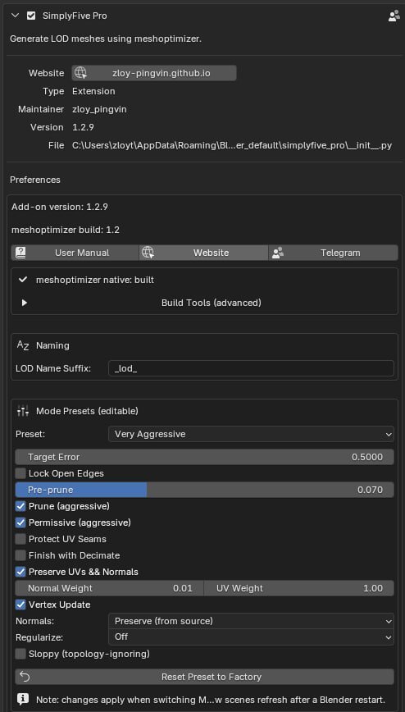
Task: Disable the SimplyFive Pro add-on checkbox
Action: click(x=31, y=16)
